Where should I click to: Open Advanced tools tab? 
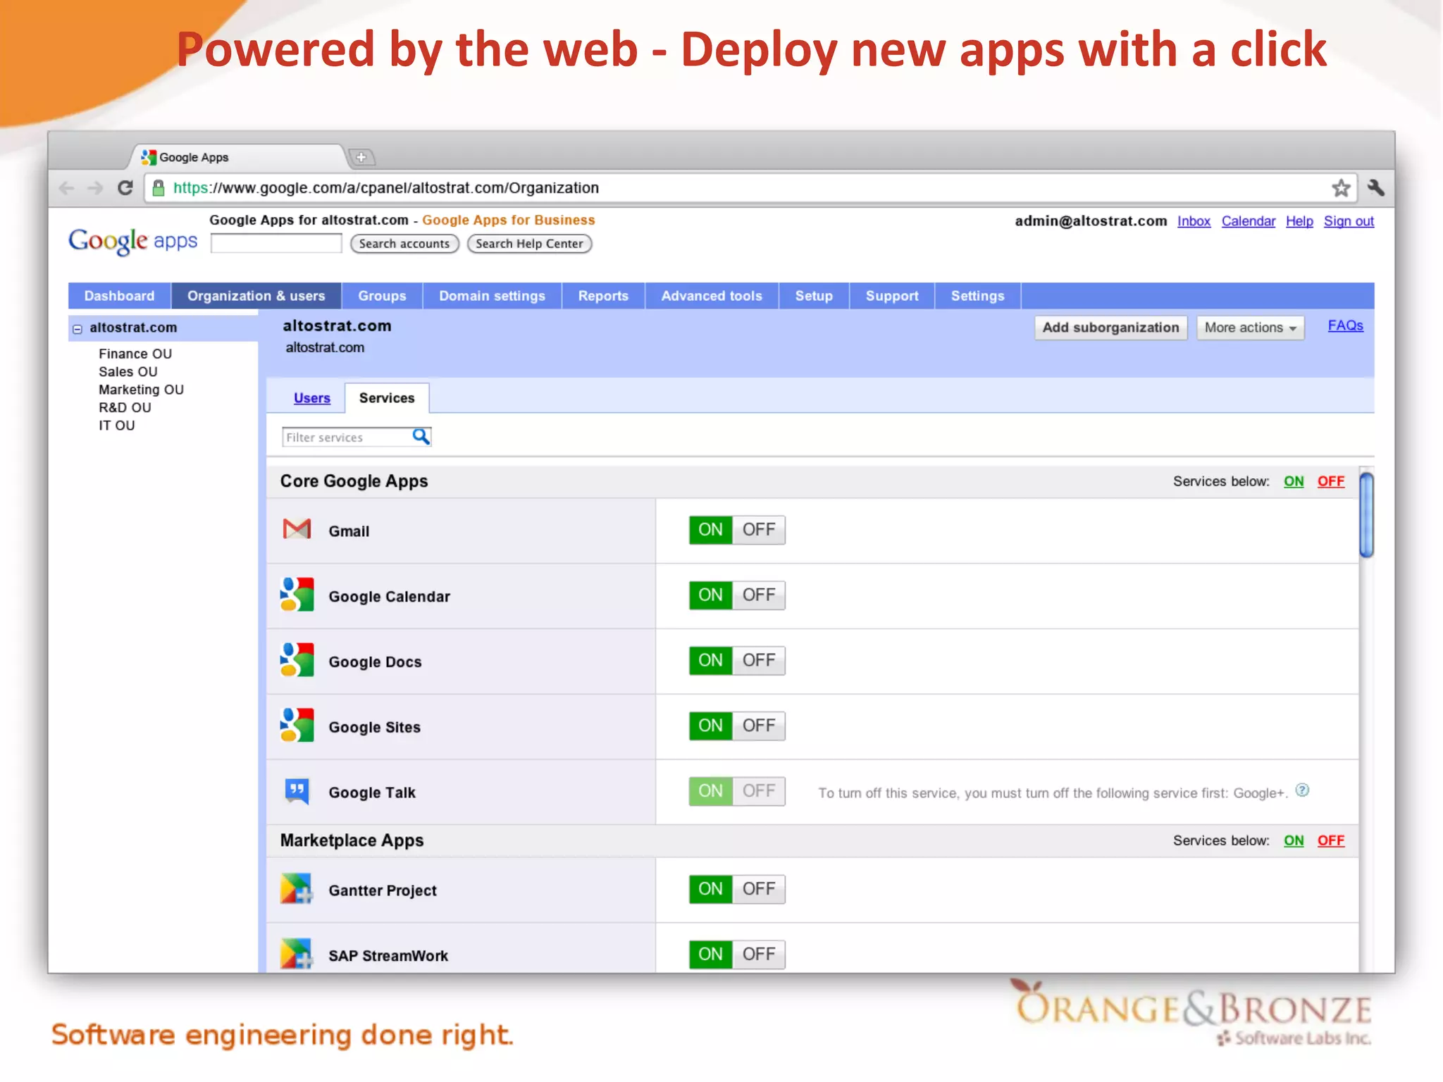712,296
